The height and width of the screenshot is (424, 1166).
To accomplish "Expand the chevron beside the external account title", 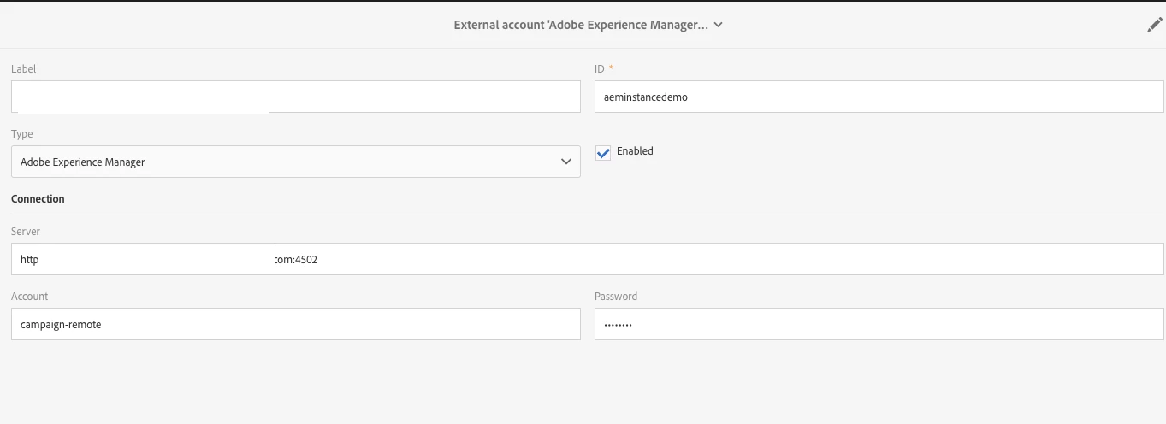I will (x=719, y=26).
